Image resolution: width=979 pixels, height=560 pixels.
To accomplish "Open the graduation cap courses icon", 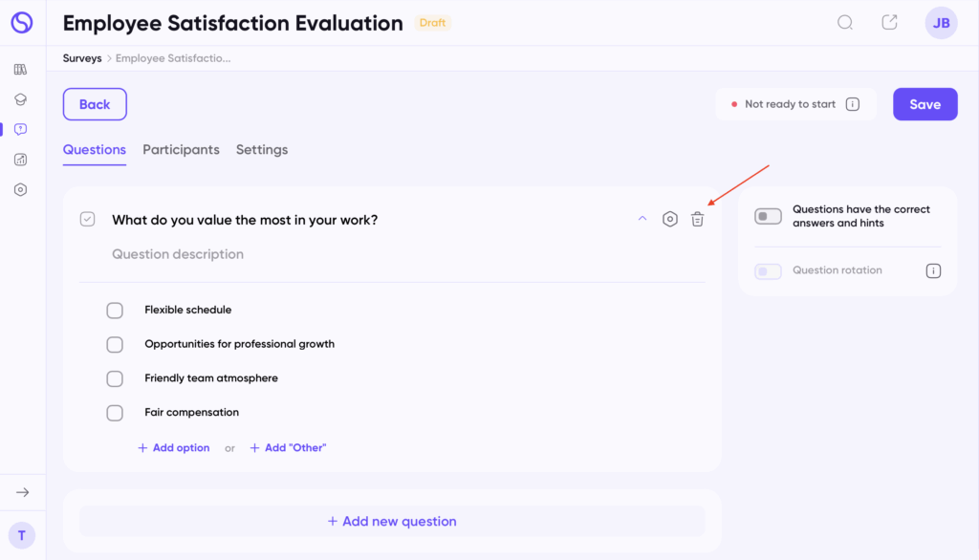I will click(21, 99).
